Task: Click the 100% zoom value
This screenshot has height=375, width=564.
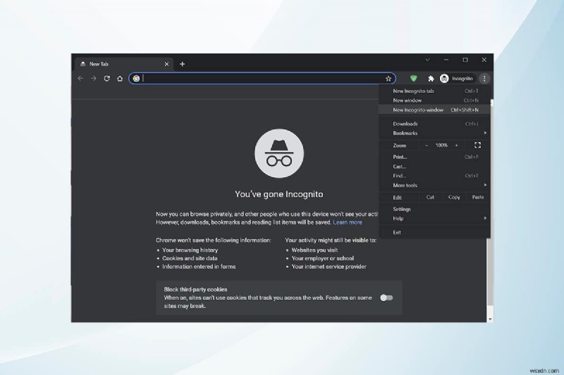Action: 441,146
